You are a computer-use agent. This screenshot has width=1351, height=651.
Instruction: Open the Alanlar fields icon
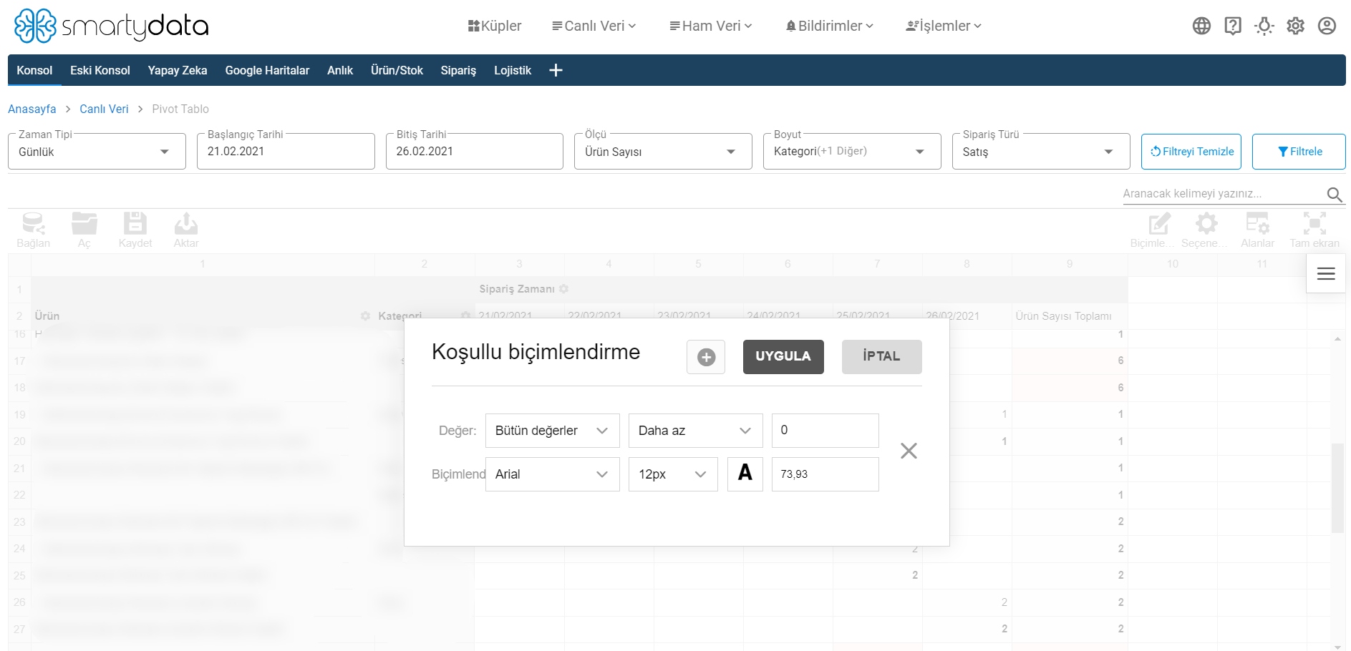pyautogui.click(x=1257, y=230)
